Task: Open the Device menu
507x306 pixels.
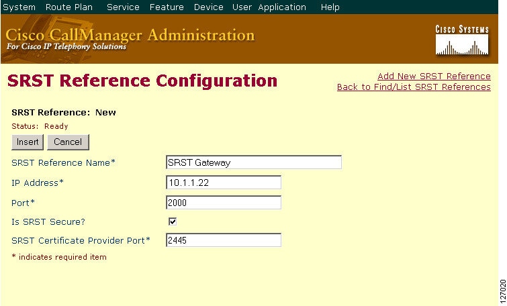Action: pyautogui.click(x=209, y=7)
